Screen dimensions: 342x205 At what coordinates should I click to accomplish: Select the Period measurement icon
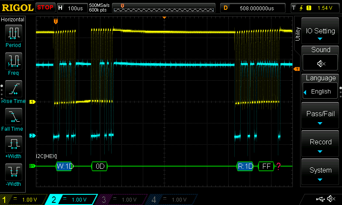(x=14, y=33)
